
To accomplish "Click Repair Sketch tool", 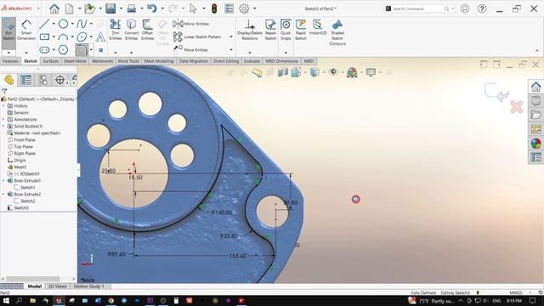I will click(270, 30).
